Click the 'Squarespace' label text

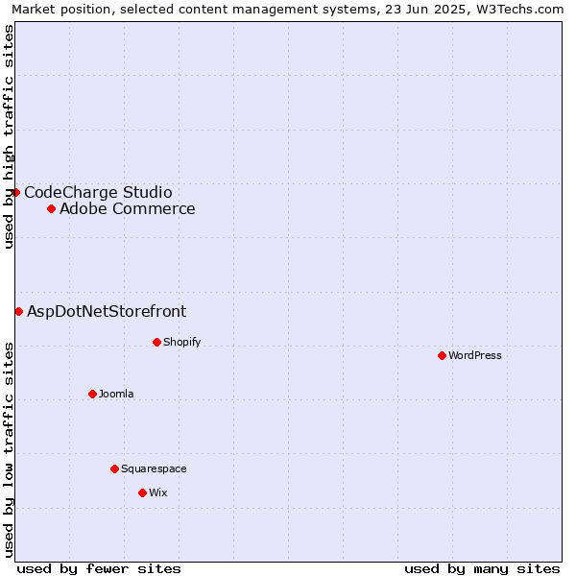pos(154,469)
